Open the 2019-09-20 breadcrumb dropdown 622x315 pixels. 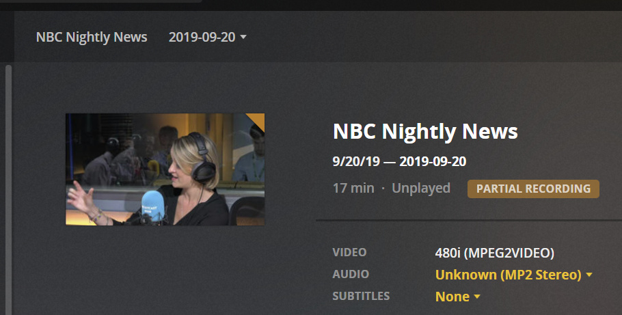tap(208, 37)
